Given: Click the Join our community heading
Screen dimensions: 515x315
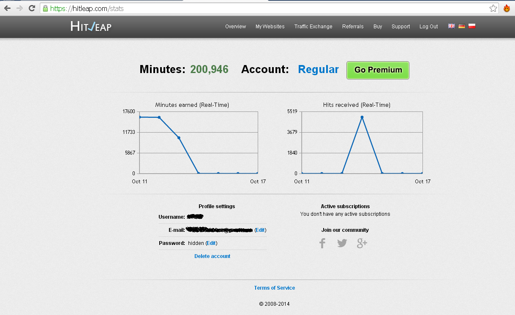Looking at the screenshot, I should click(x=345, y=230).
